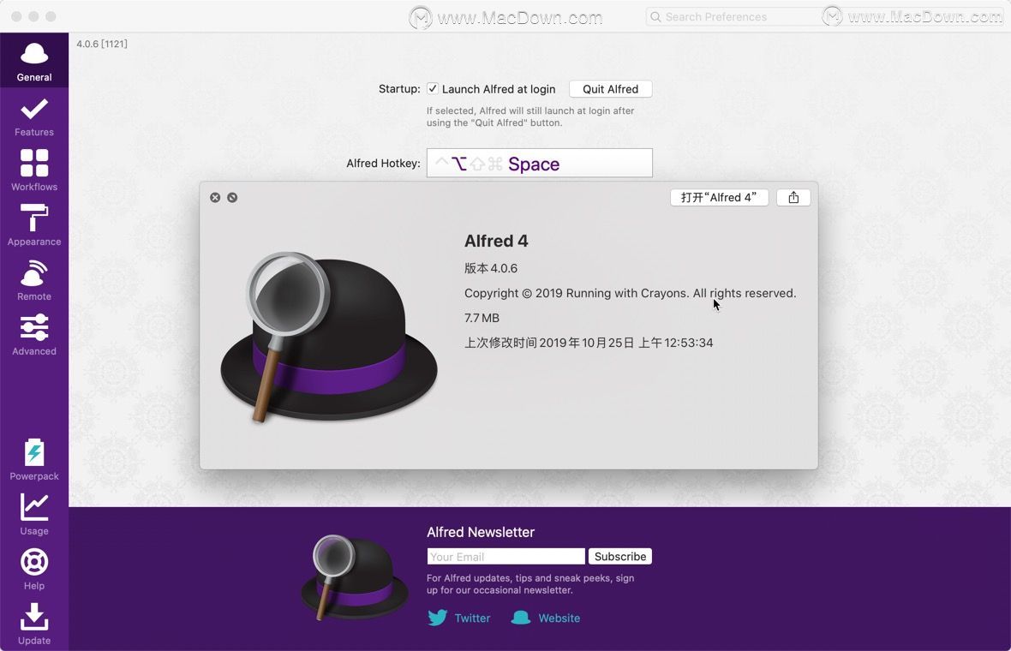The width and height of the screenshot is (1011, 651).
Task: Toggle Launch Alfred at login checkbox
Action: click(x=433, y=89)
